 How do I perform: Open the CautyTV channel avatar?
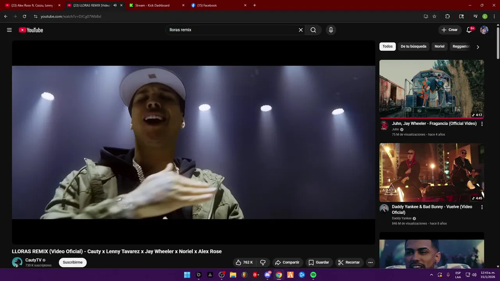(17, 262)
